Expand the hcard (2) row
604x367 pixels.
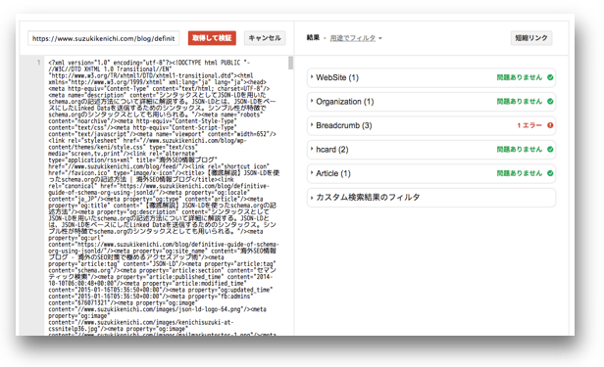pos(431,150)
